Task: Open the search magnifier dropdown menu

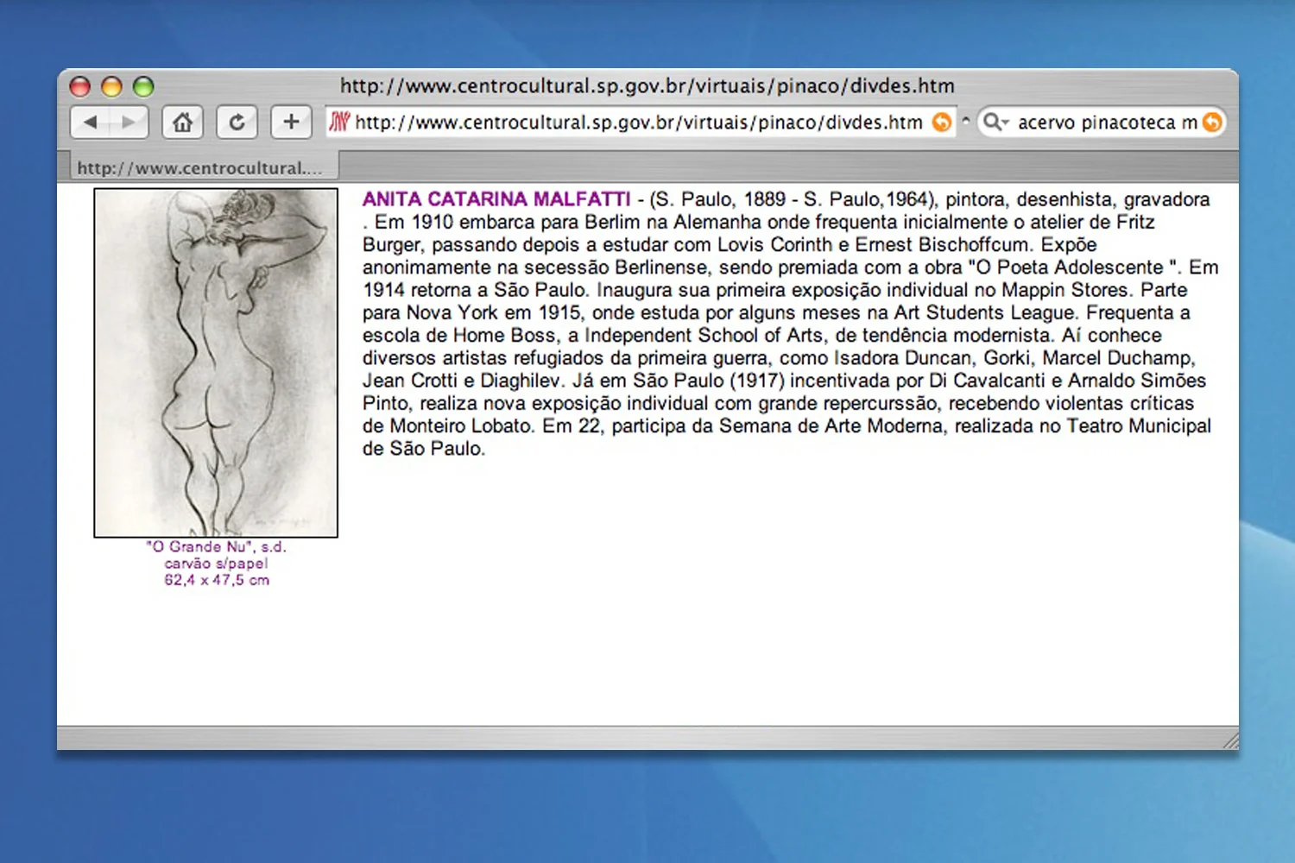Action: pos(995,122)
